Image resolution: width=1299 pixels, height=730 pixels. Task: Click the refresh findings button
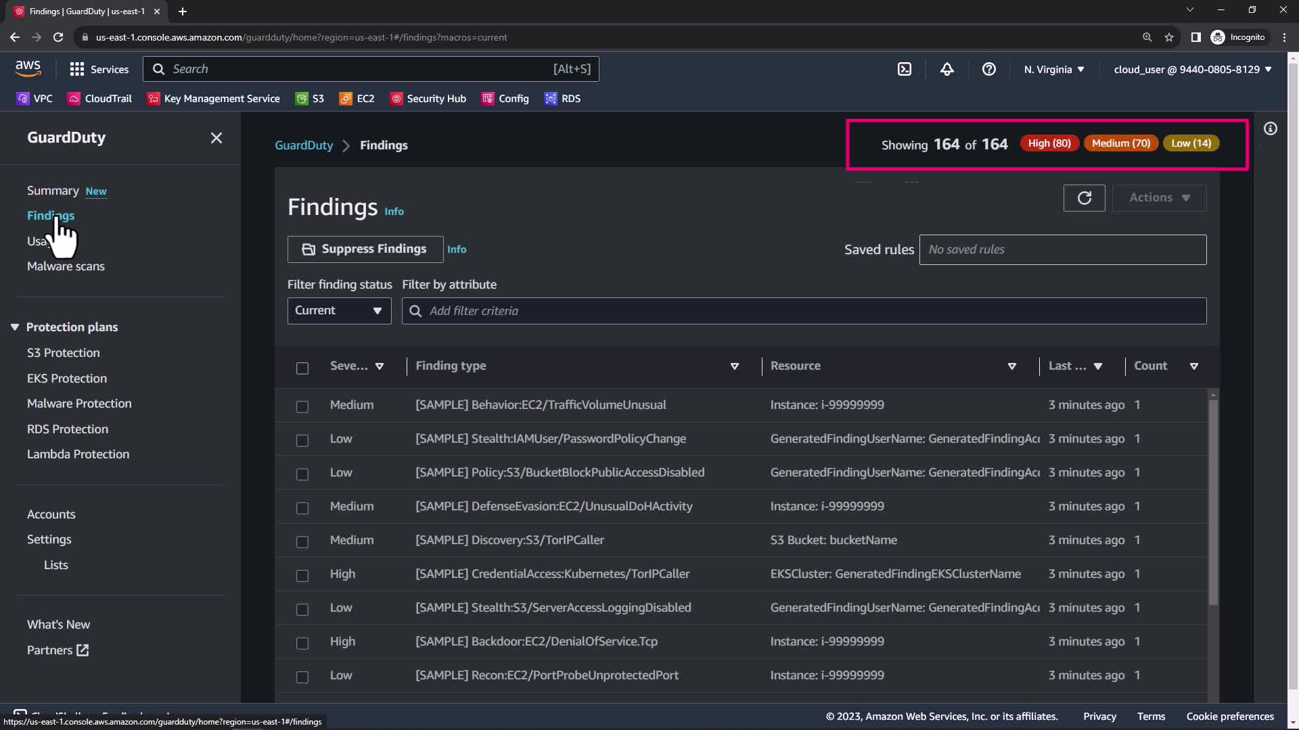pyautogui.click(x=1084, y=198)
